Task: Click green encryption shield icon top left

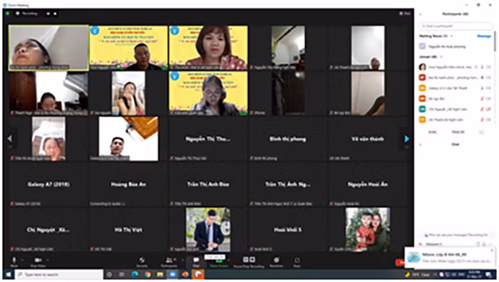Action: point(8,14)
